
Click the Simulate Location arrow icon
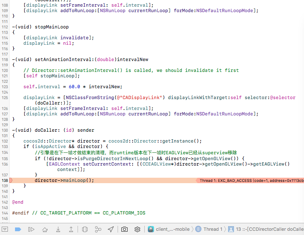point(111,230)
